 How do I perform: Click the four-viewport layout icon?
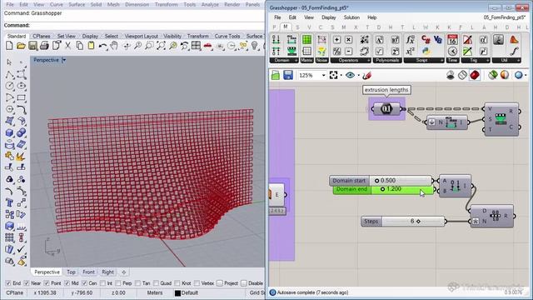[x=197, y=46]
